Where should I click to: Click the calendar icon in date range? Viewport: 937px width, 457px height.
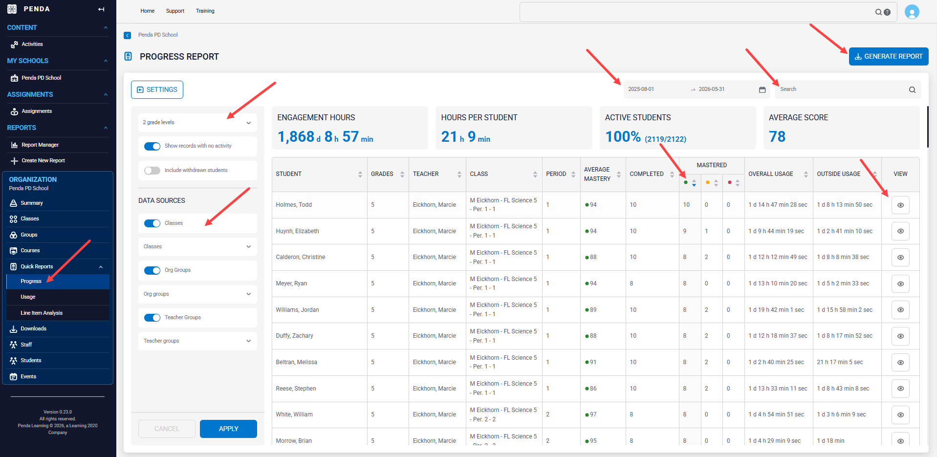762,89
